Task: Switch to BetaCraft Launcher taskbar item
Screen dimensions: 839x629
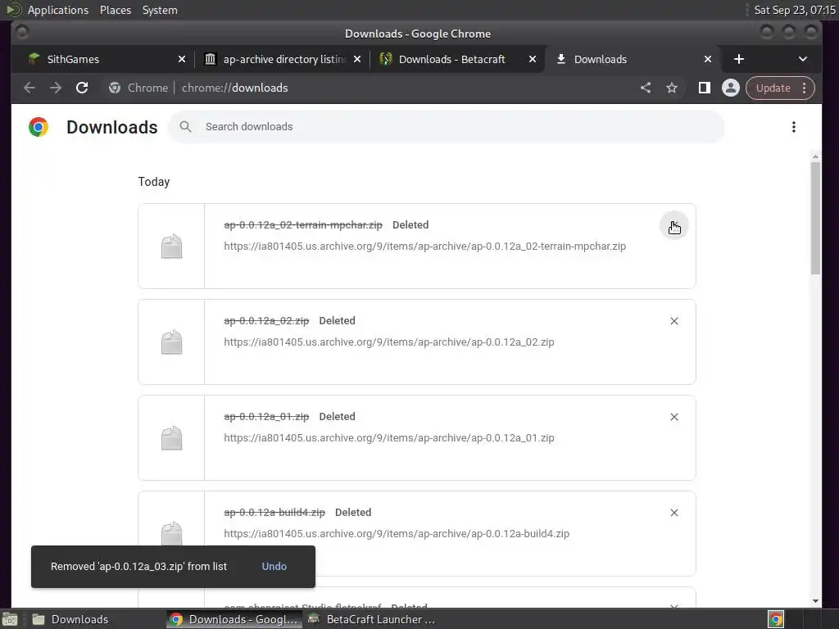Action: 372,619
